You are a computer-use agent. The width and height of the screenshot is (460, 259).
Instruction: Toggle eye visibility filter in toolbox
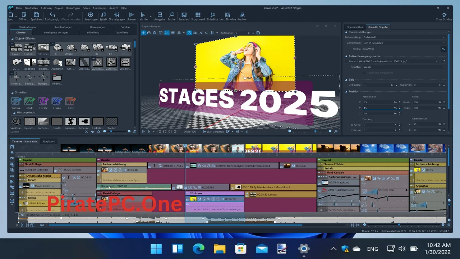[x=92, y=132]
